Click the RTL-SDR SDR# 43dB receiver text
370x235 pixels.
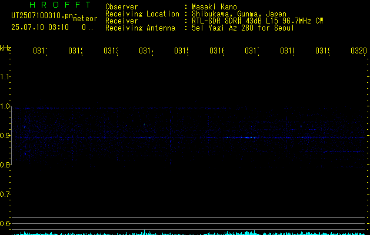(258, 21)
